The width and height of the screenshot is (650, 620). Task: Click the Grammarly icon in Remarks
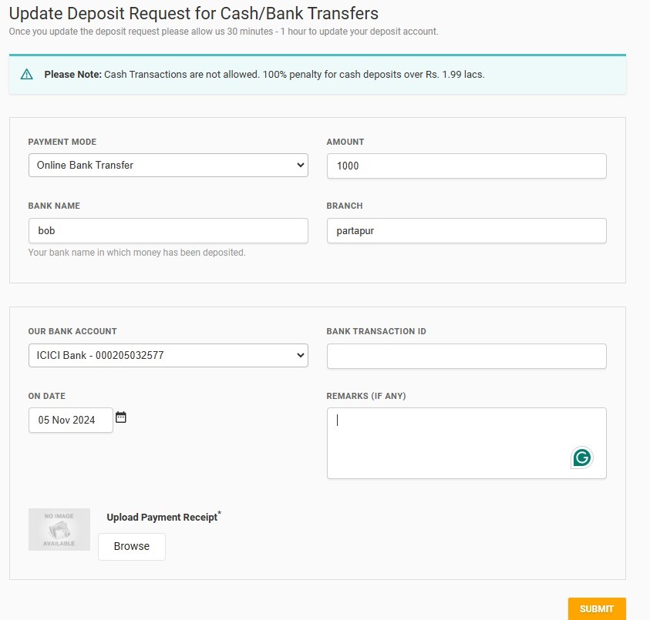[x=582, y=457]
